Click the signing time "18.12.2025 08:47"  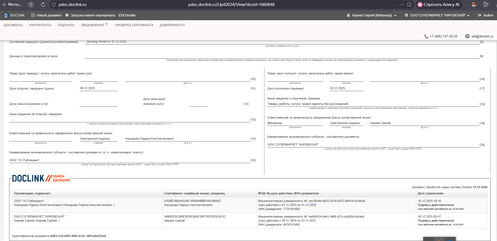pos(429,217)
